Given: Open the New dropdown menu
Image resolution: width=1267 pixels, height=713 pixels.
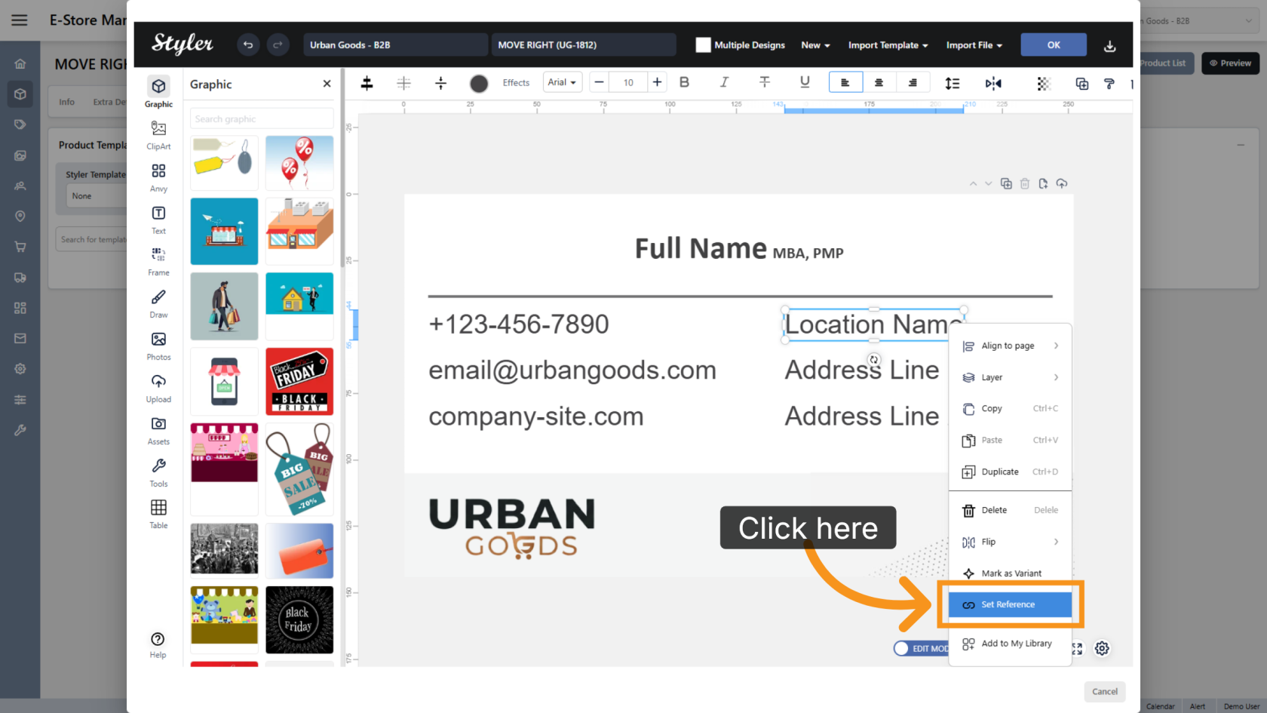Looking at the screenshot, I should point(815,45).
